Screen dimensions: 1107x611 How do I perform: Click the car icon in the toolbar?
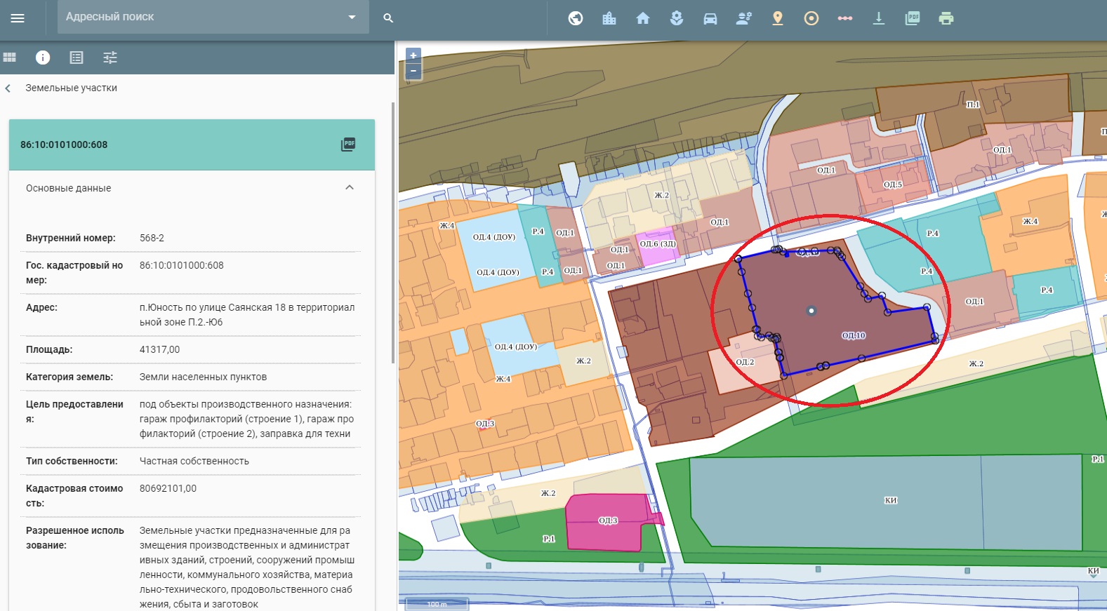pos(710,18)
